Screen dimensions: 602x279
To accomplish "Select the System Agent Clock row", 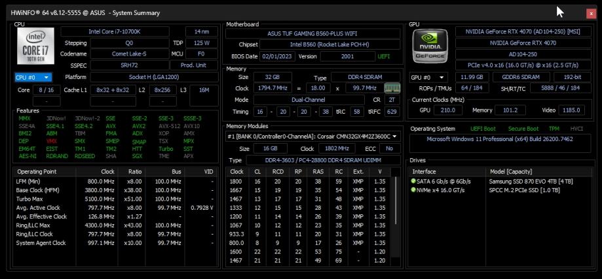I will (x=115, y=243).
